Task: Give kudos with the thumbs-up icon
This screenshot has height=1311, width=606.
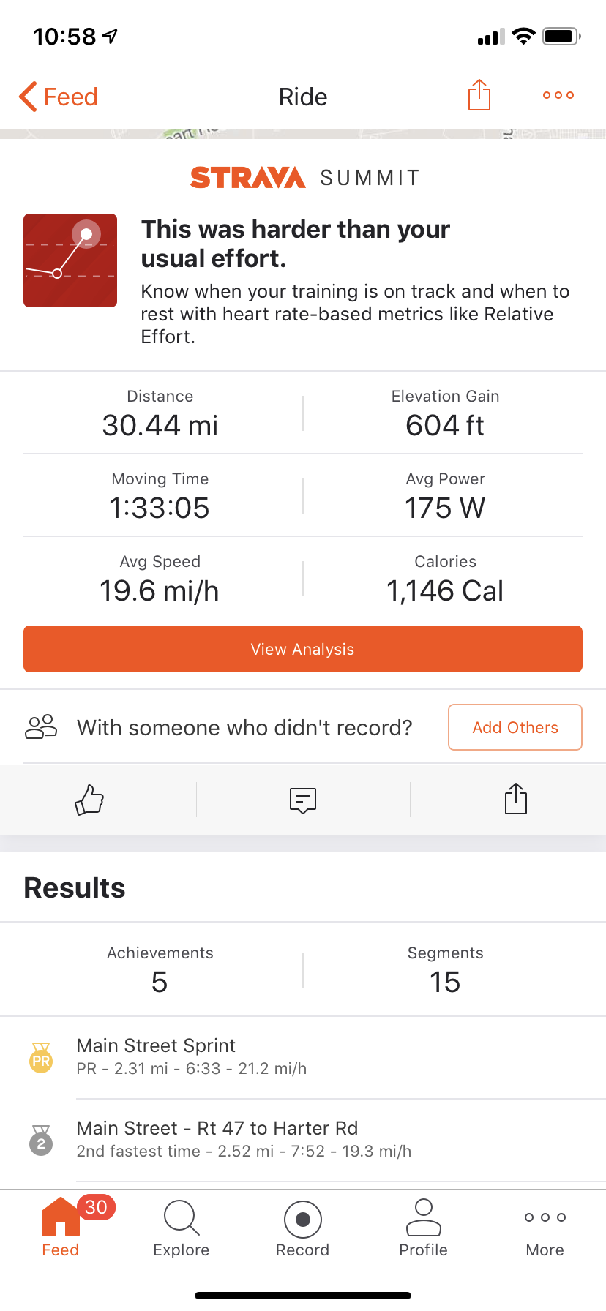Action: tap(89, 800)
